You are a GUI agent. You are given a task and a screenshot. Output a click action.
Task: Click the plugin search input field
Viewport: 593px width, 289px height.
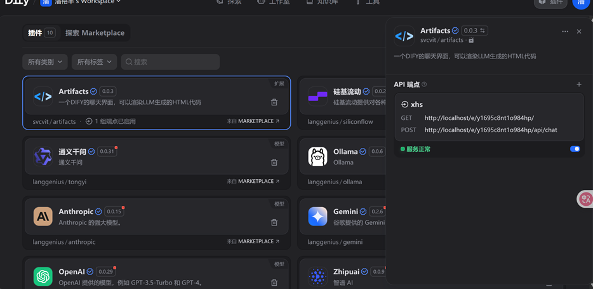pyautogui.click(x=170, y=62)
